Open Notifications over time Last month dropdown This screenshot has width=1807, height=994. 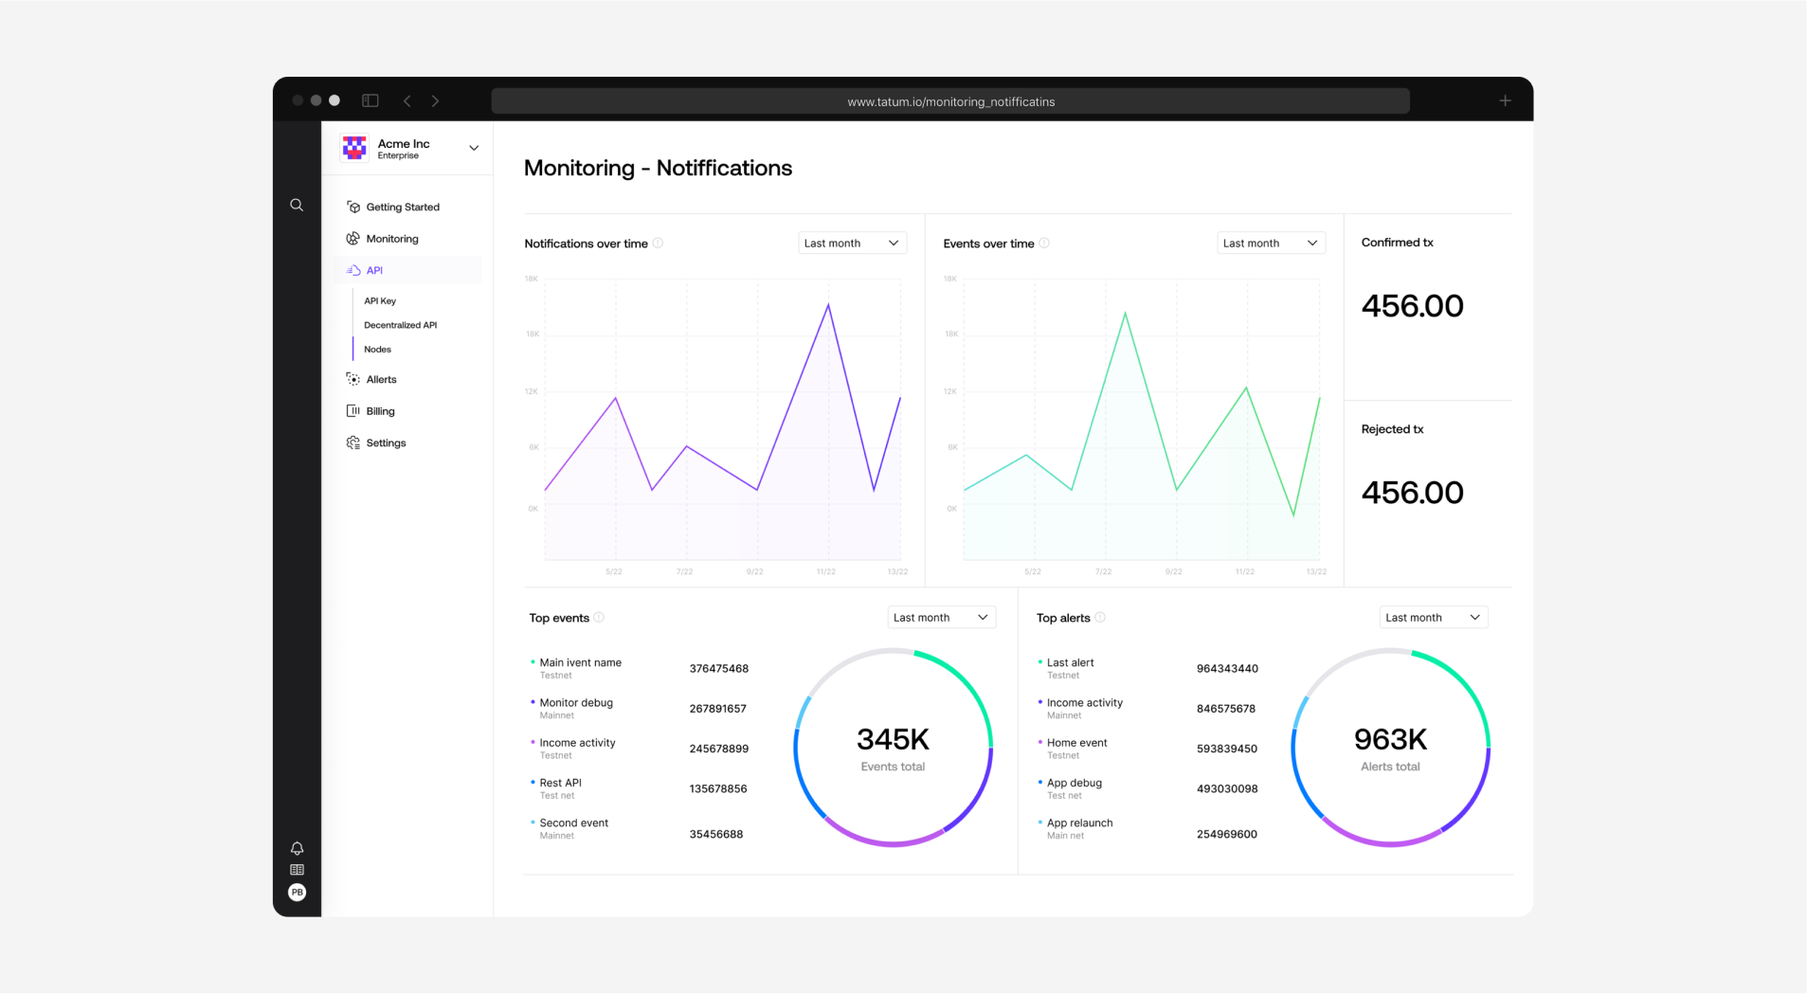(x=852, y=244)
